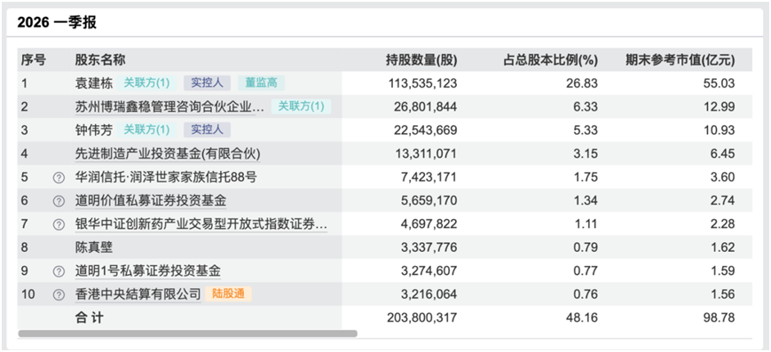Open shareholder 钟伟芳
This screenshot has width=771, height=352.
(x=93, y=130)
